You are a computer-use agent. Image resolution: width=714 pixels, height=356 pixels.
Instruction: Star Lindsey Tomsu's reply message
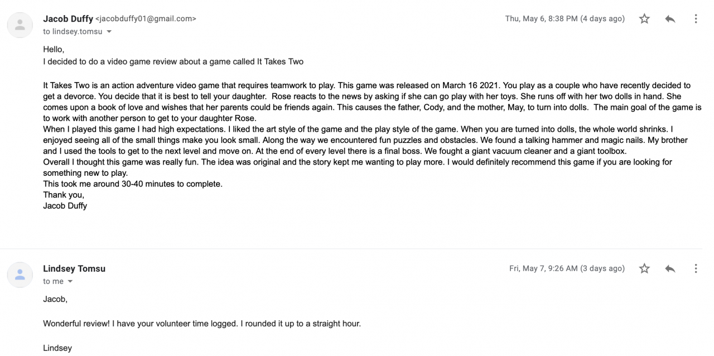pos(644,269)
